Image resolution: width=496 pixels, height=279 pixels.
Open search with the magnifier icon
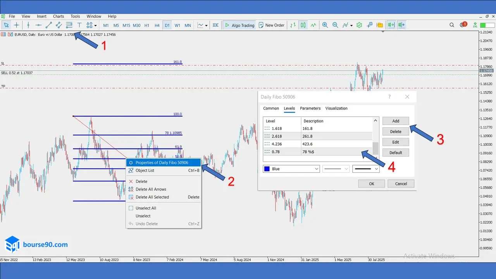[452, 25]
